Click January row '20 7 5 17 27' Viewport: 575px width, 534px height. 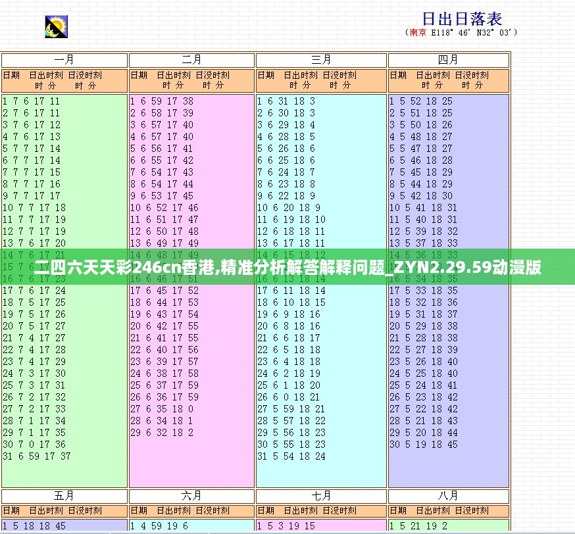pyautogui.click(x=34, y=326)
